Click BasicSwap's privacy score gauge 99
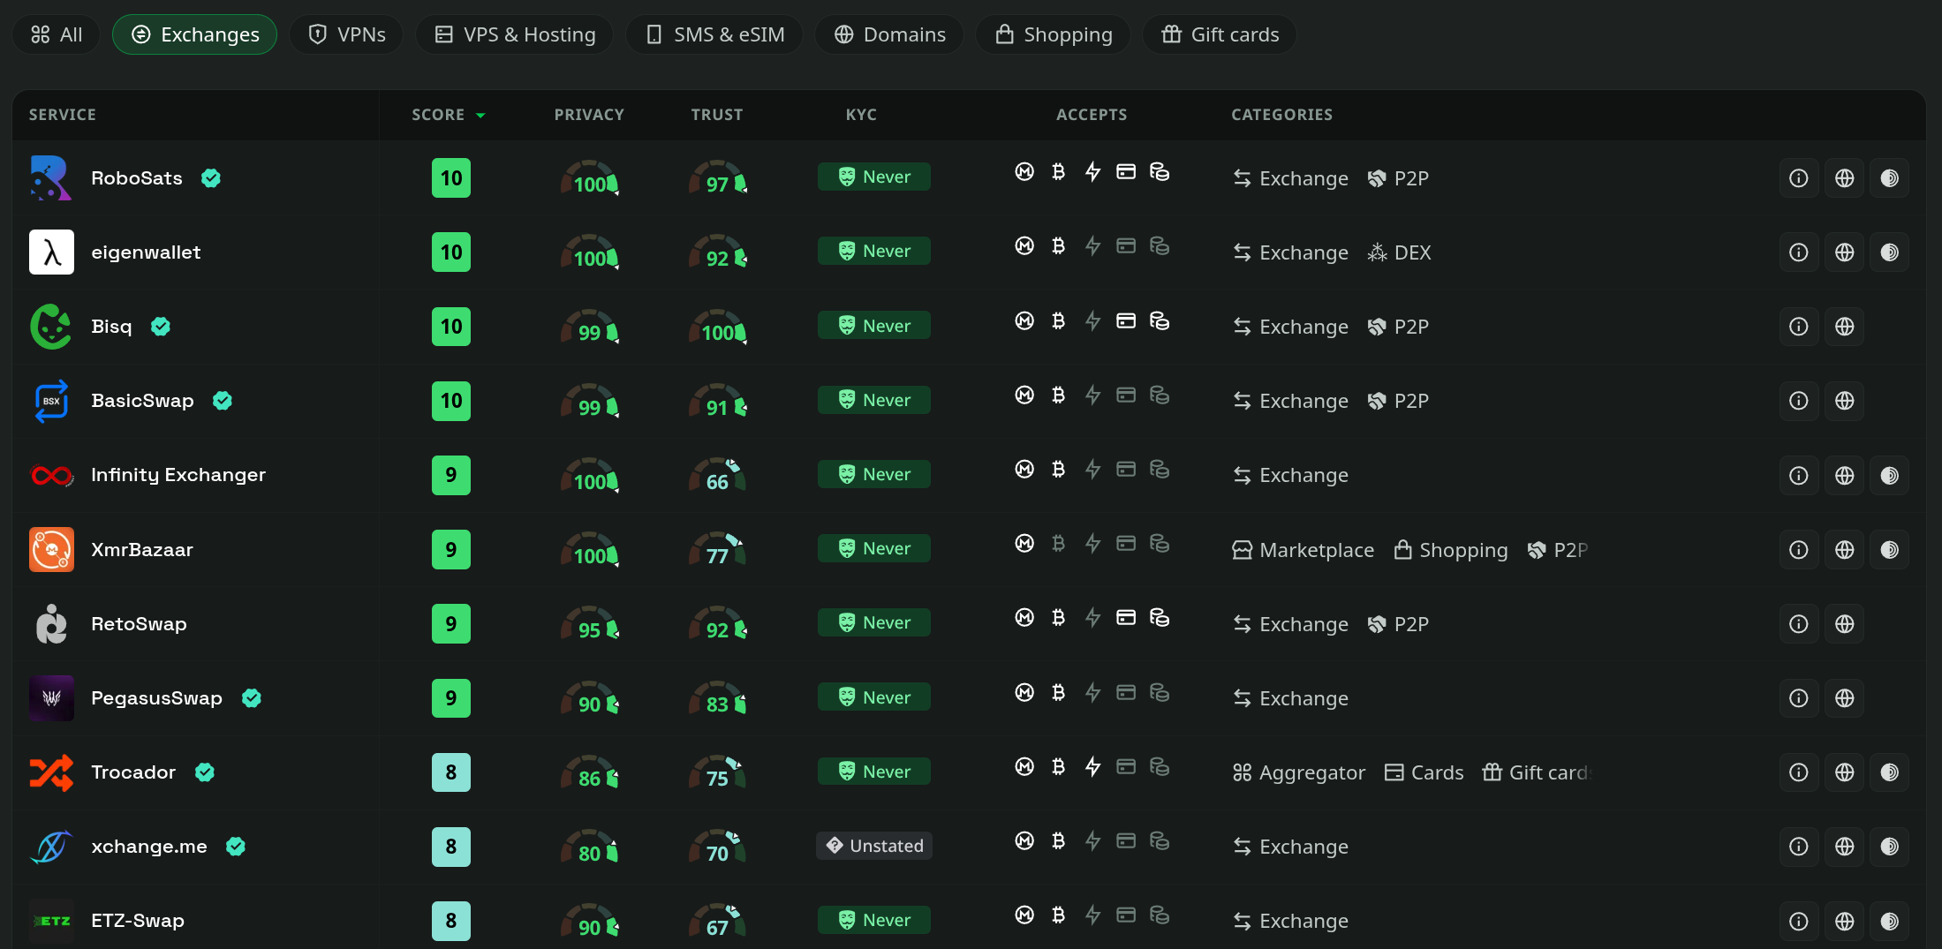The width and height of the screenshot is (1942, 949). click(x=589, y=402)
